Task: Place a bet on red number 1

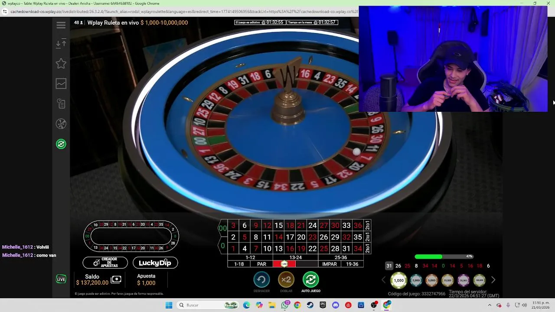Action: point(233,249)
